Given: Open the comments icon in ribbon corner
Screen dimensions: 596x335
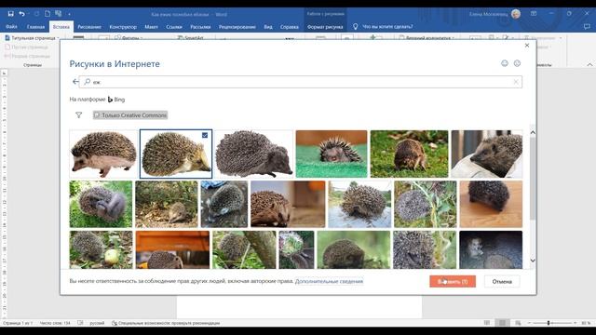Looking at the screenshot, I should point(587,27).
